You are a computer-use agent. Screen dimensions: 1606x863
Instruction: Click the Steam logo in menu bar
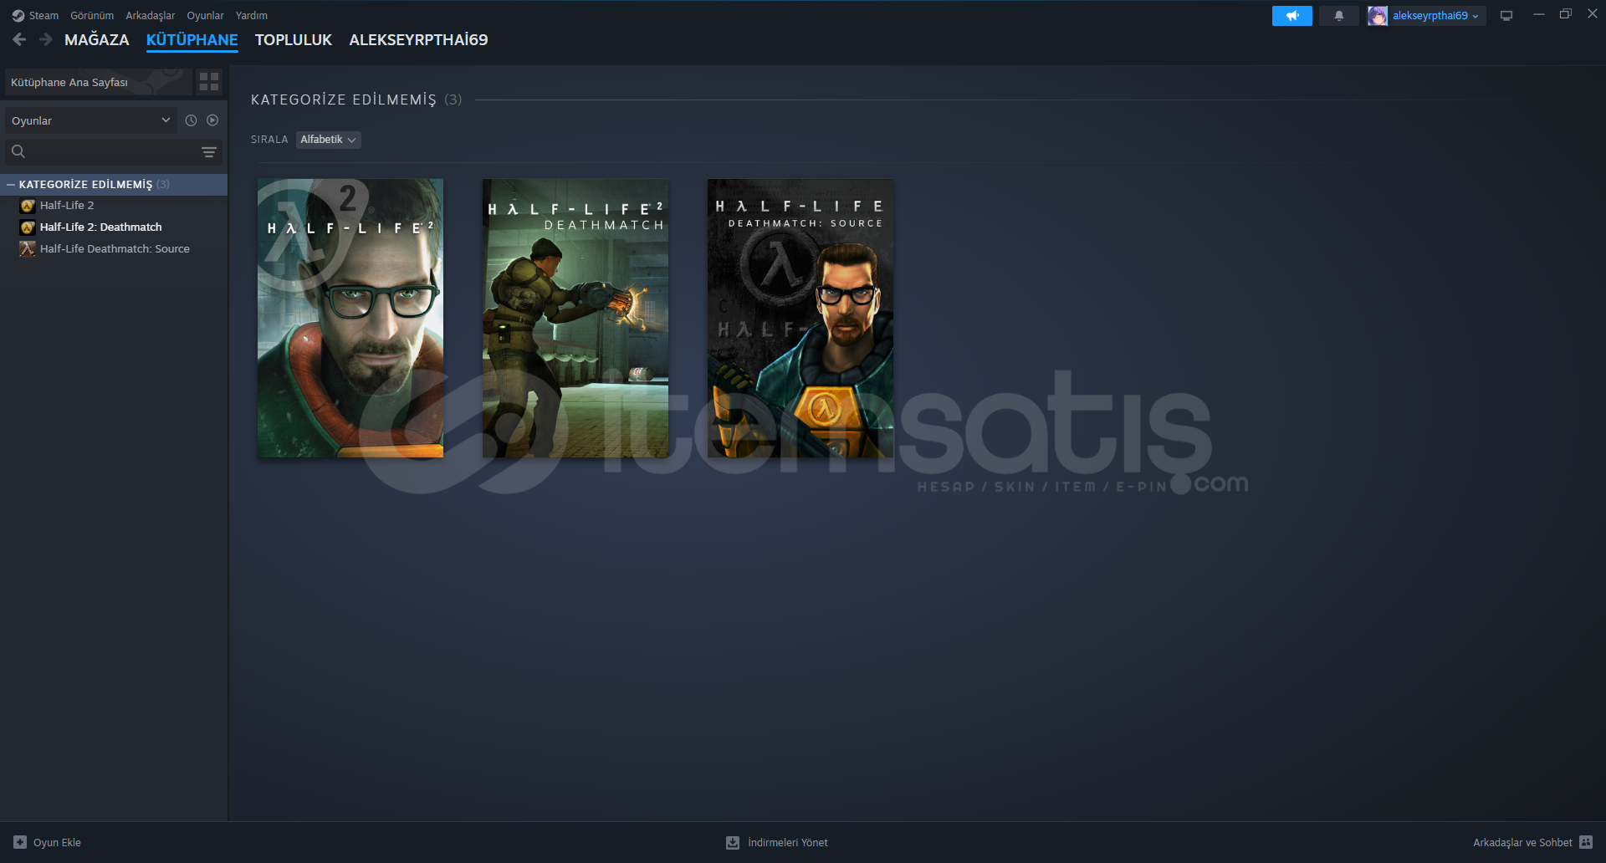click(x=18, y=16)
